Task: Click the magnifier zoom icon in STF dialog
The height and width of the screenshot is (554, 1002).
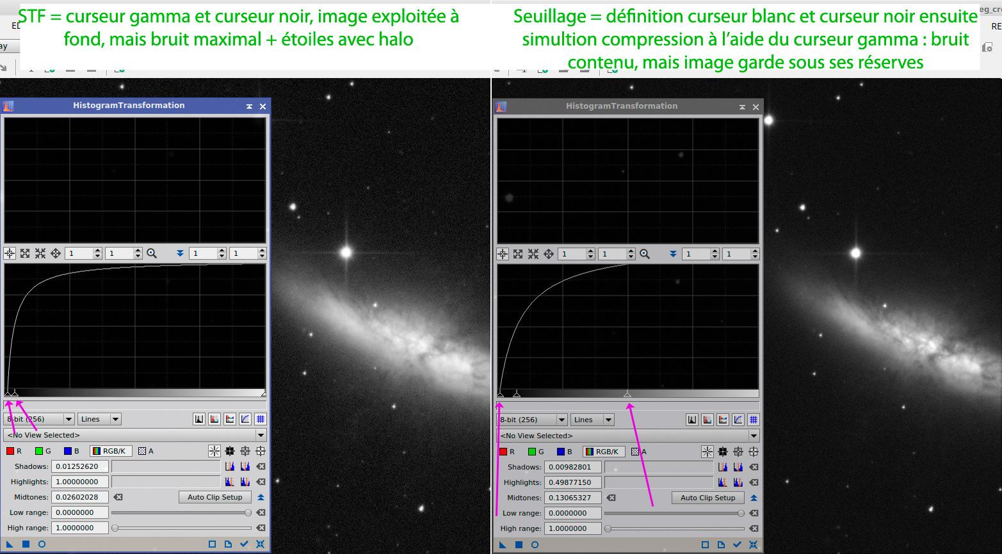Action: (x=152, y=253)
